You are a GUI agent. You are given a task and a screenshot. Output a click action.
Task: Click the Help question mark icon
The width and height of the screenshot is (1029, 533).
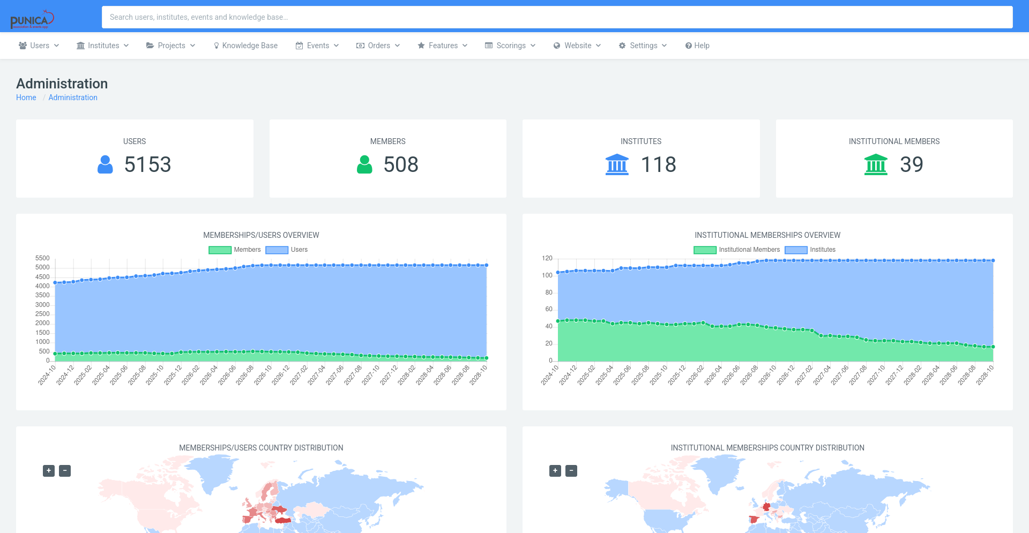coord(688,46)
